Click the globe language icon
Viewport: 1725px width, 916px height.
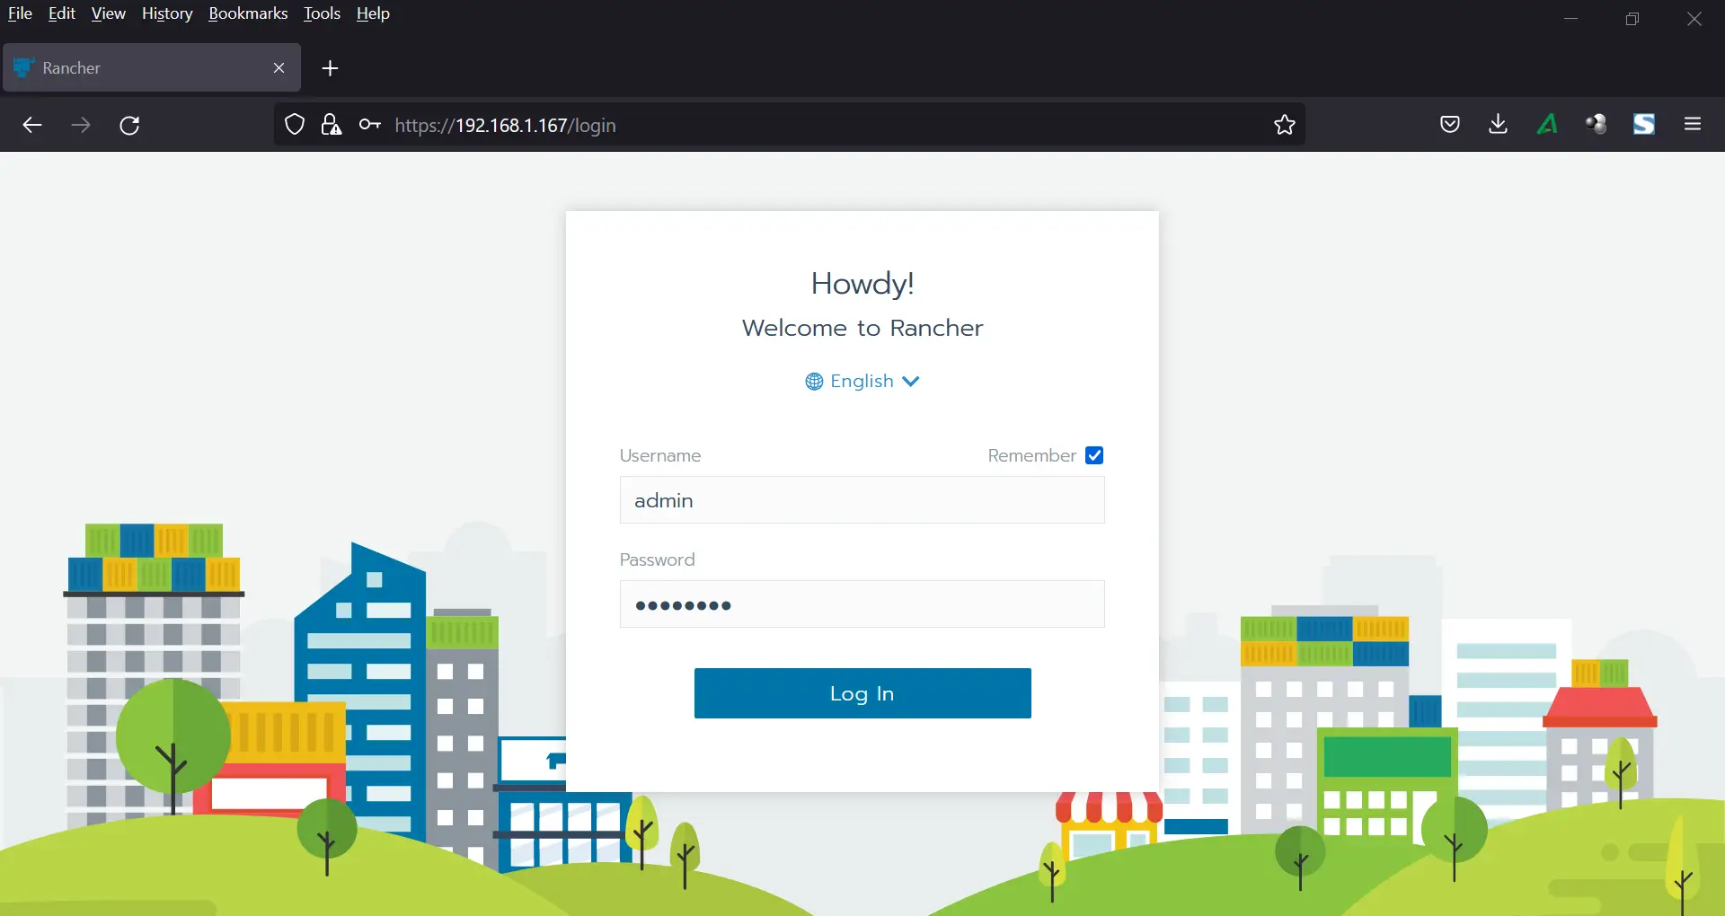[814, 382]
